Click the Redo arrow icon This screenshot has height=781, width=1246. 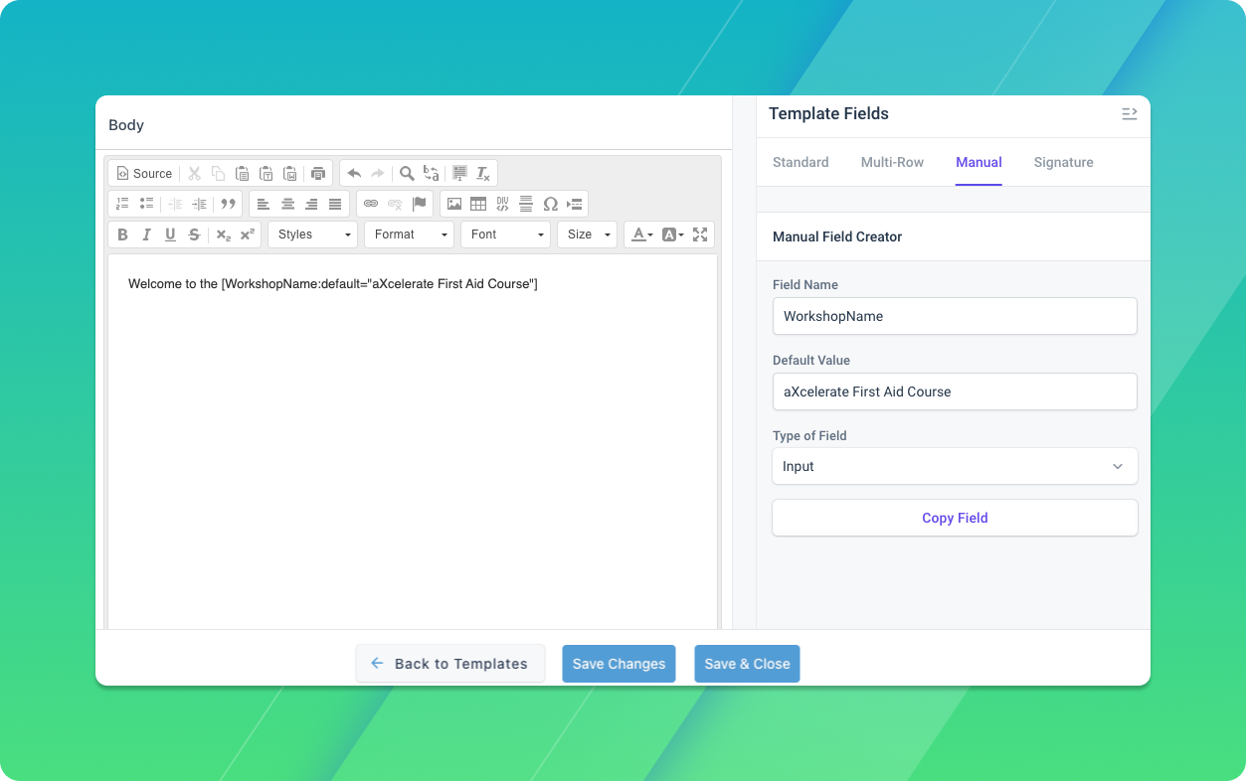click(x=378, y=173)
